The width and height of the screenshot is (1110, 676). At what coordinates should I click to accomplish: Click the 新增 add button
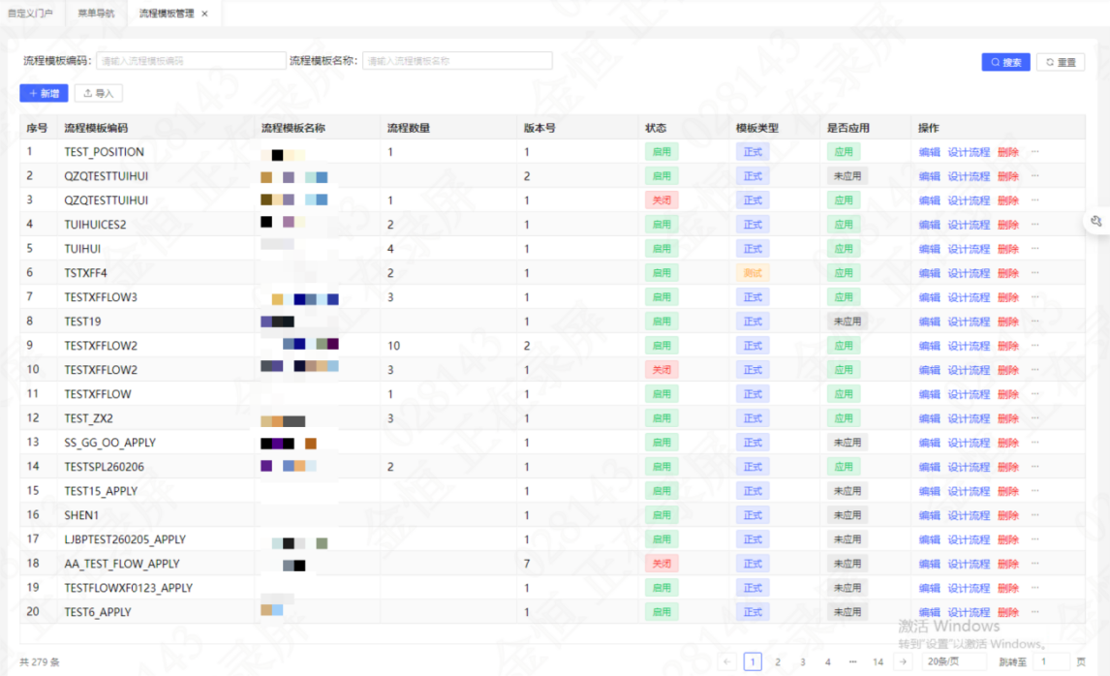44,93
